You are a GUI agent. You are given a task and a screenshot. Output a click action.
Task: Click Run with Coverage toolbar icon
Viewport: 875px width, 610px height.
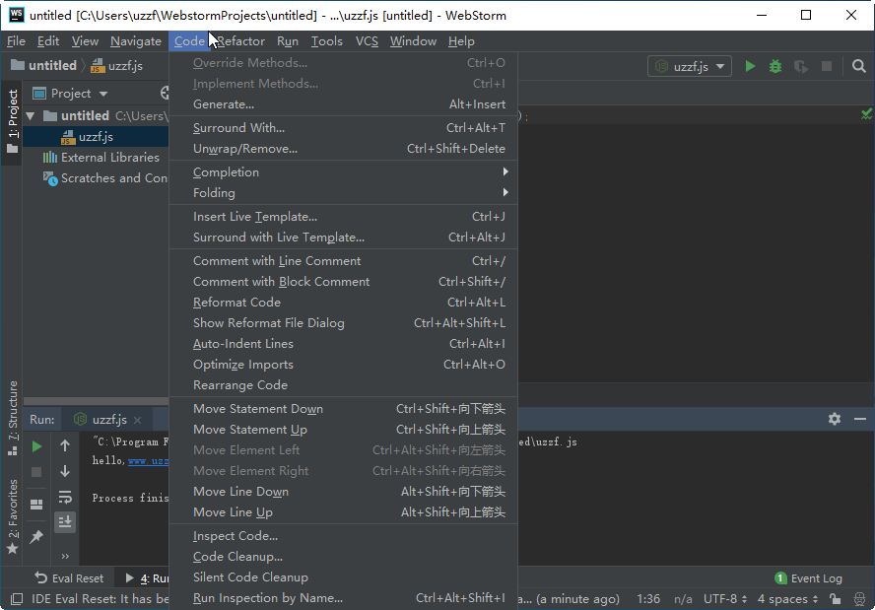801,66
